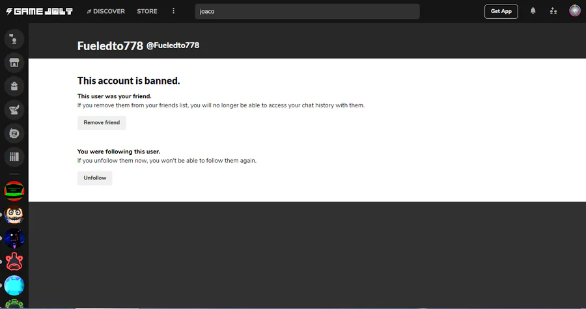Open the backpack sidebar icon
The width and height of the screenshot is (586, 309).
[14, 87]
